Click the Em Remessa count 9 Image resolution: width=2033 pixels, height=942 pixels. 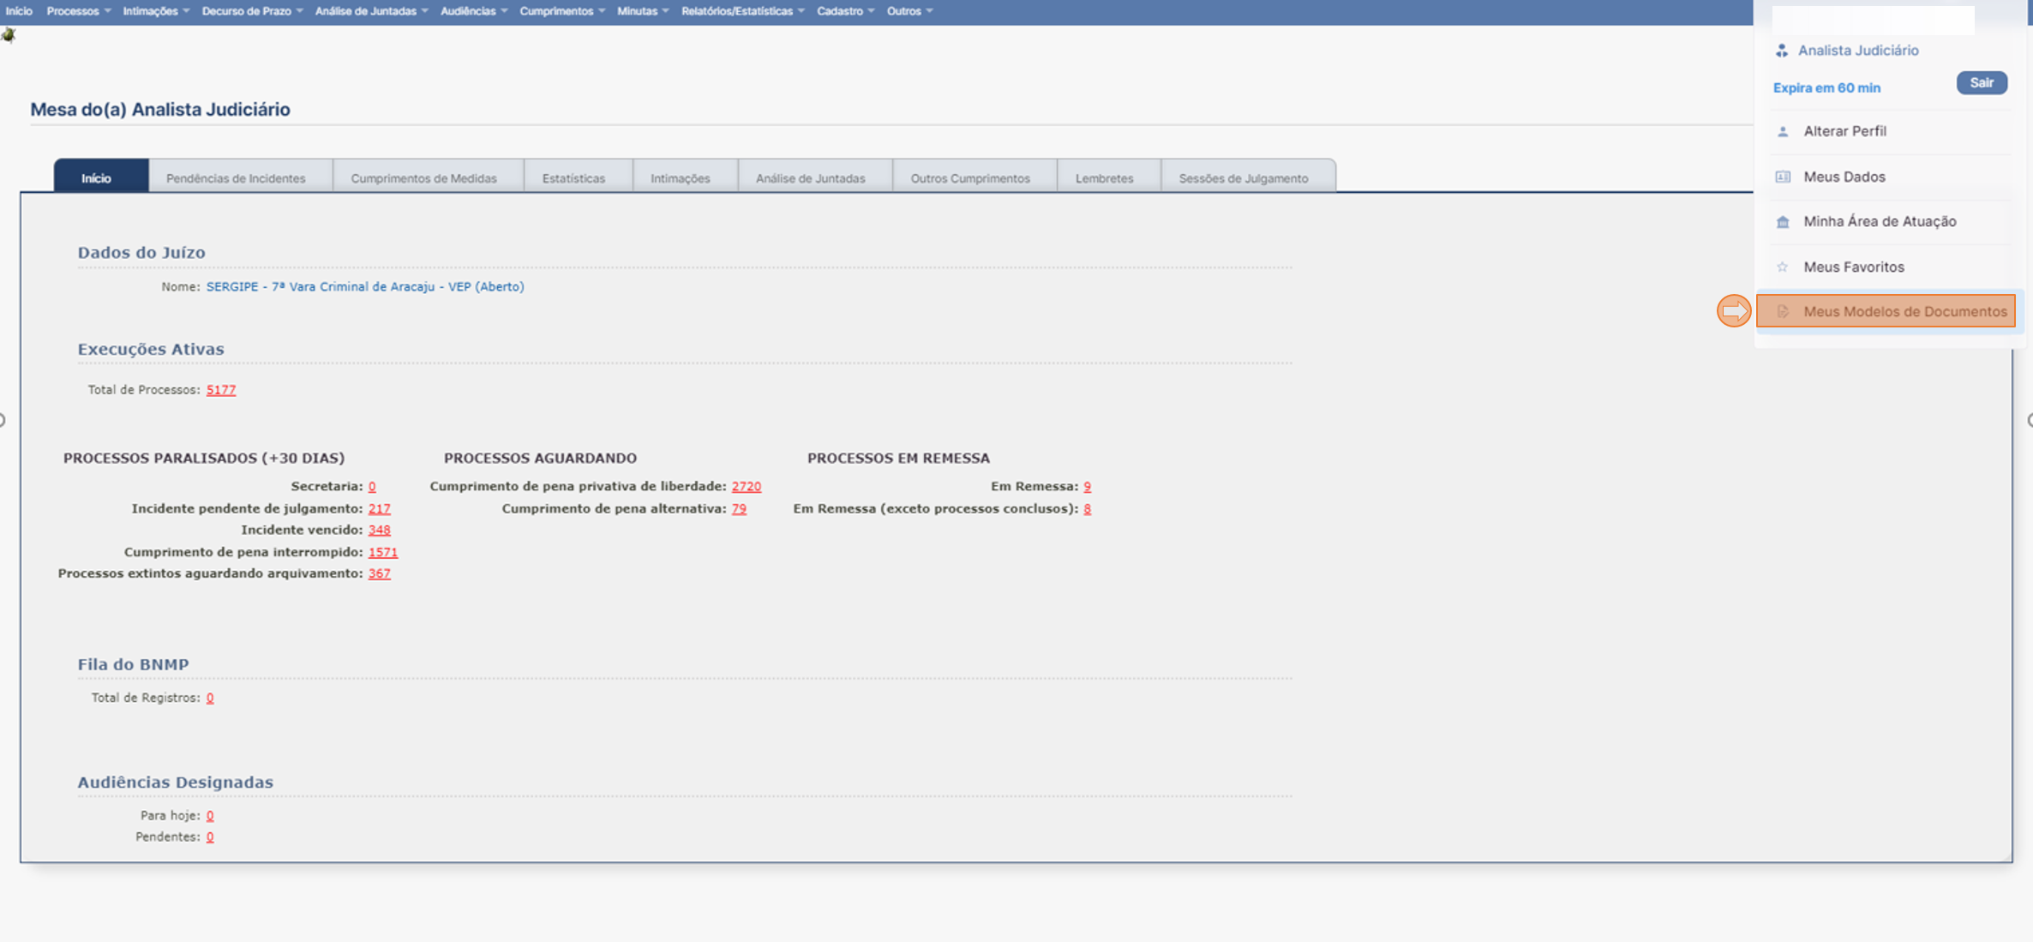coord(1088,487)
